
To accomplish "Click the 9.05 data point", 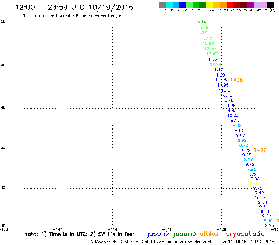I will click(247, 155).
